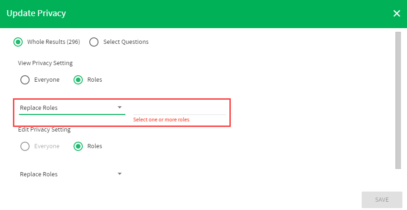
Task: Close the Update Privacy dialog
Action: pos(397,13)
